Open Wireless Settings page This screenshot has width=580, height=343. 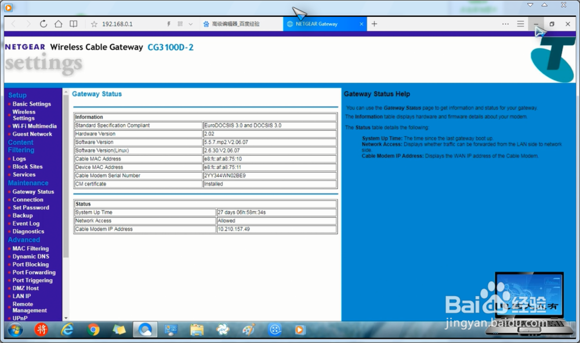[24, 115]
